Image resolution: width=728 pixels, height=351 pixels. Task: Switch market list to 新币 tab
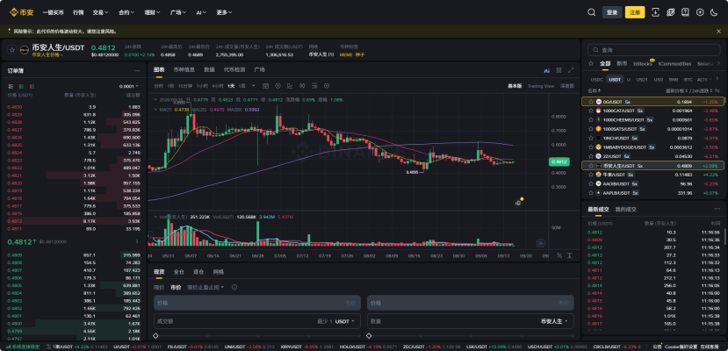click(x=622, y=64)
